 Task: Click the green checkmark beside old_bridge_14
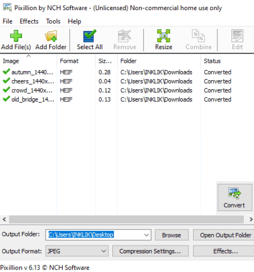(x=6, y=99)
